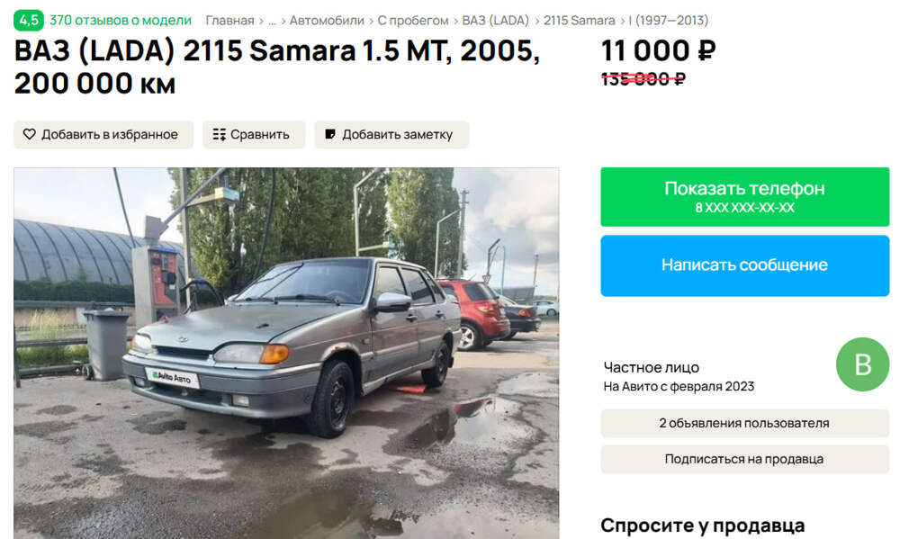Open С пробегом breadcrumb
Viewport: 900px width, 539px height.
pyautogui.click(x=413, y=21)
